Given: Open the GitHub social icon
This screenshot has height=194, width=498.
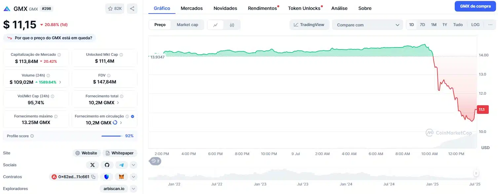Looking at the screenshot, I should (107, 165).
